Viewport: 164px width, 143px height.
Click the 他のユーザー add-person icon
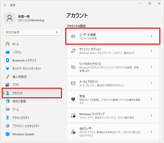pyautogui.click(x=73, y=132)
